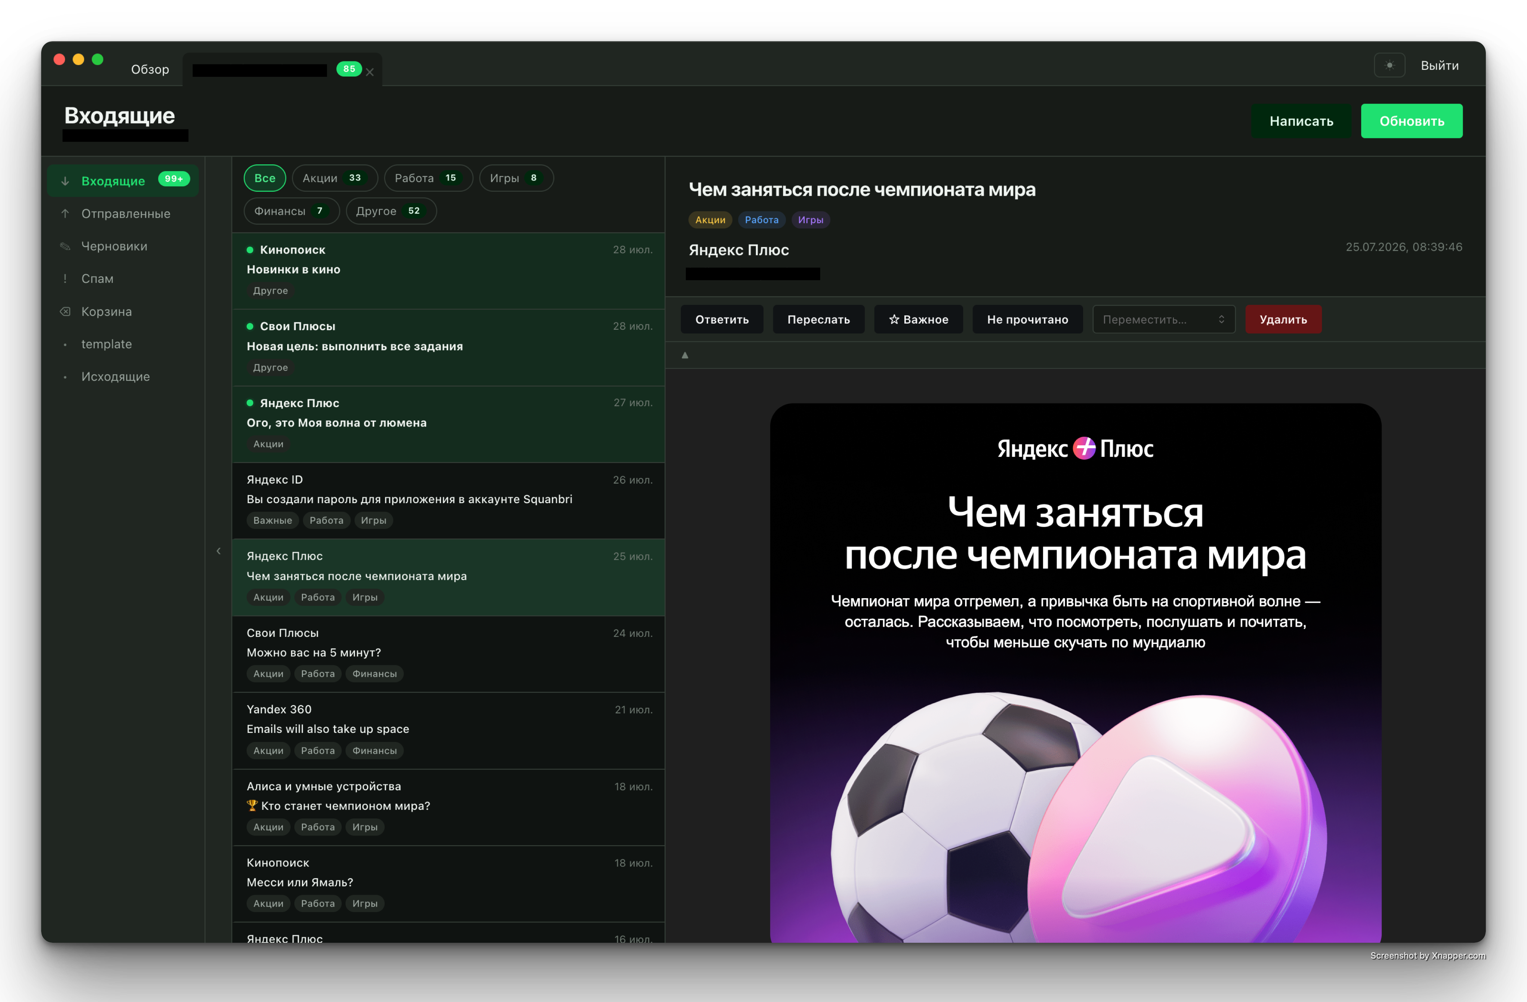Click the Важные tag on Яндекс ID email
Screen dimensions: 1527x1002
coord(273,520)
